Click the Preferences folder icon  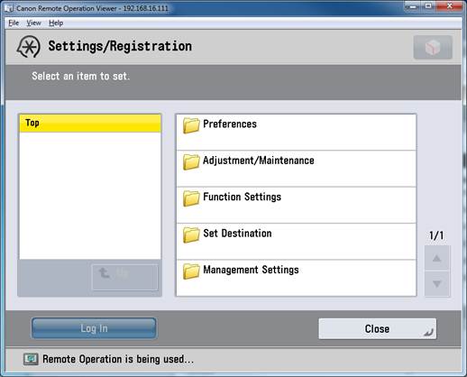(x=191, y=125)
